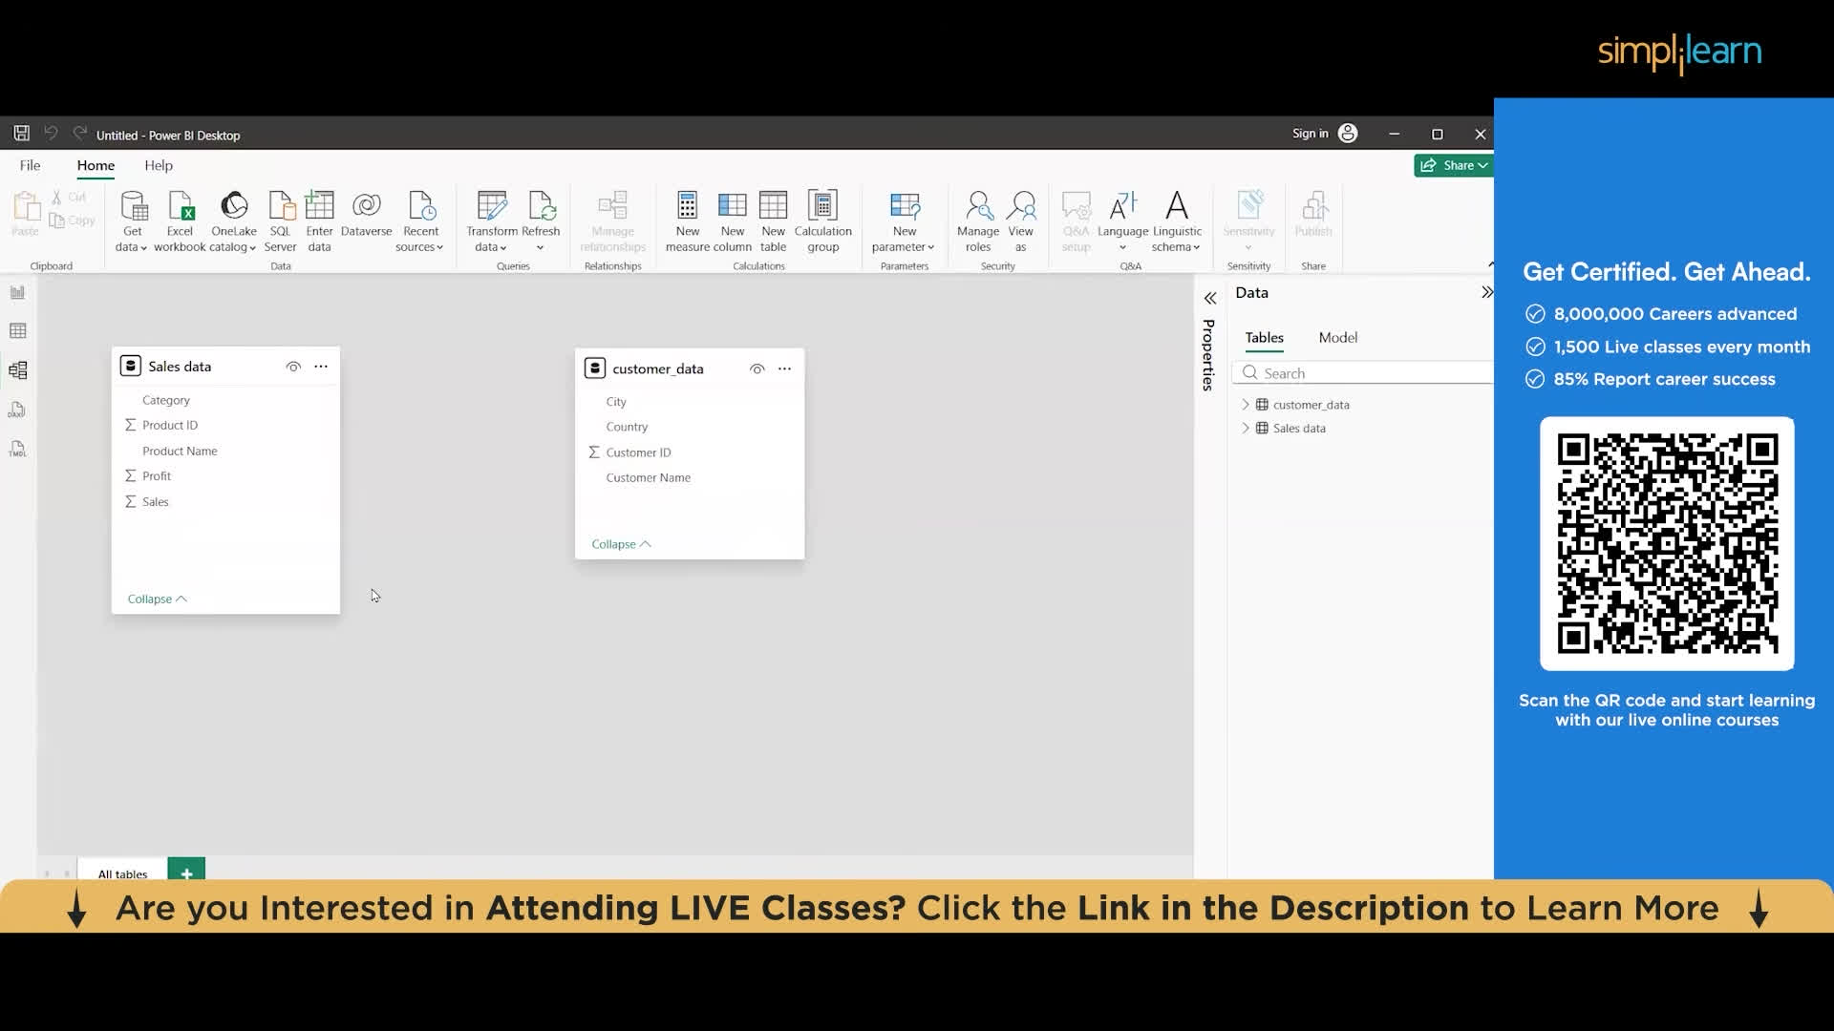Select the Product ID field

coord(169,426)
